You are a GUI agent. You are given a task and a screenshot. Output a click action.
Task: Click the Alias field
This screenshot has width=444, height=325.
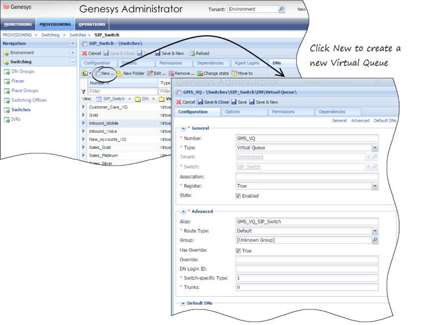[x=307, y=221]
